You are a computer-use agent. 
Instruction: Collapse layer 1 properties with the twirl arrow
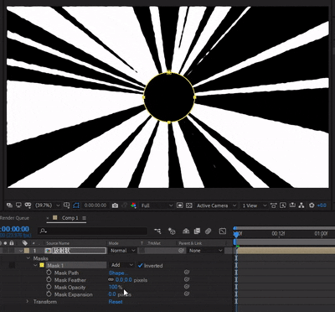pyautogui.click(x=20, y=251)
